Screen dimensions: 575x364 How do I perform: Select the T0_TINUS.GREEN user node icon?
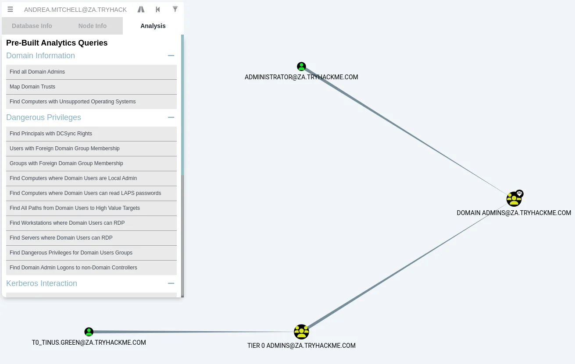point(89,332)
